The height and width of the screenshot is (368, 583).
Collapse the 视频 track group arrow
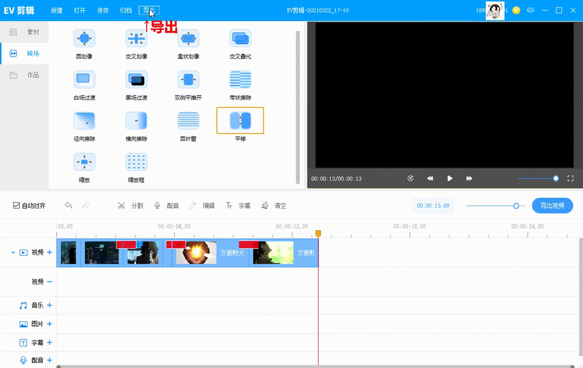[13, 253]
